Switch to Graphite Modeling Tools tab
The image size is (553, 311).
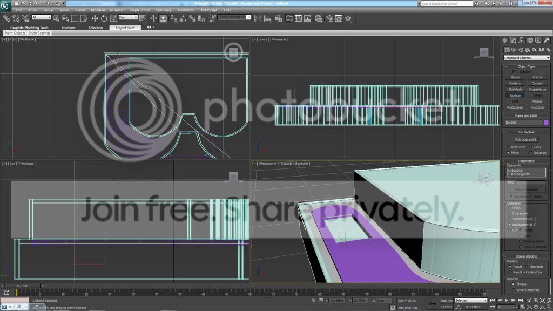coord(29,28)
